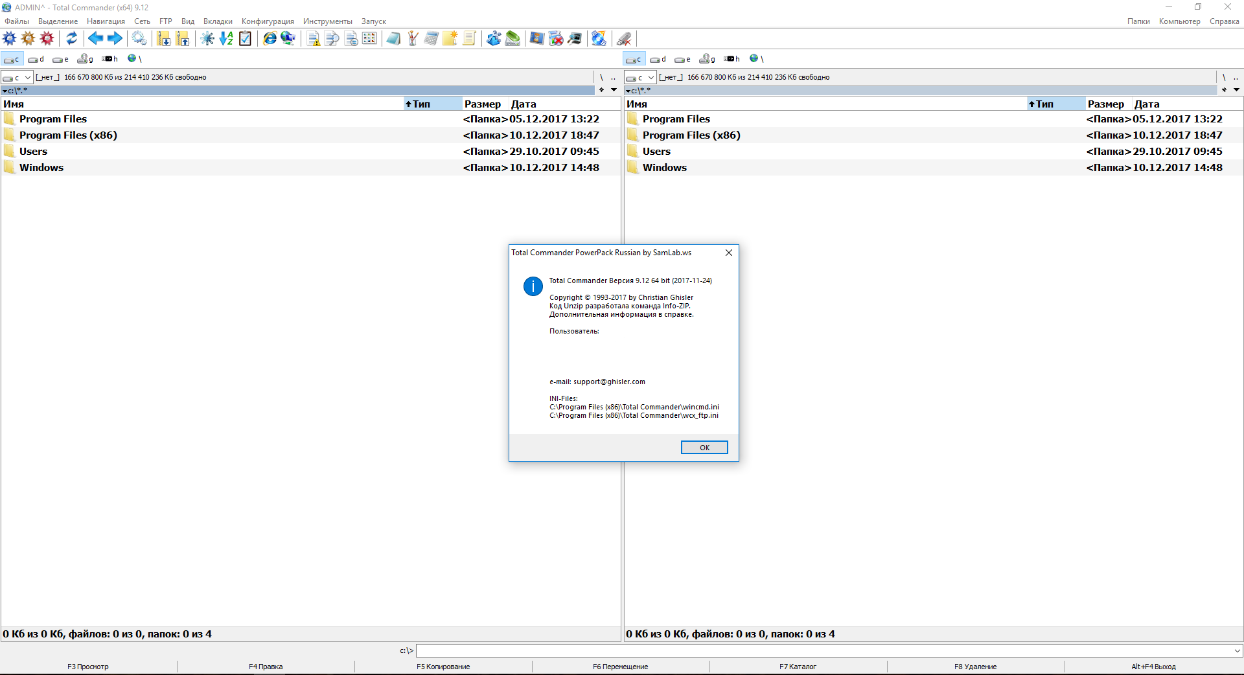Go back using the blue left arrow
1244x675 pixels.
point(96,39)
